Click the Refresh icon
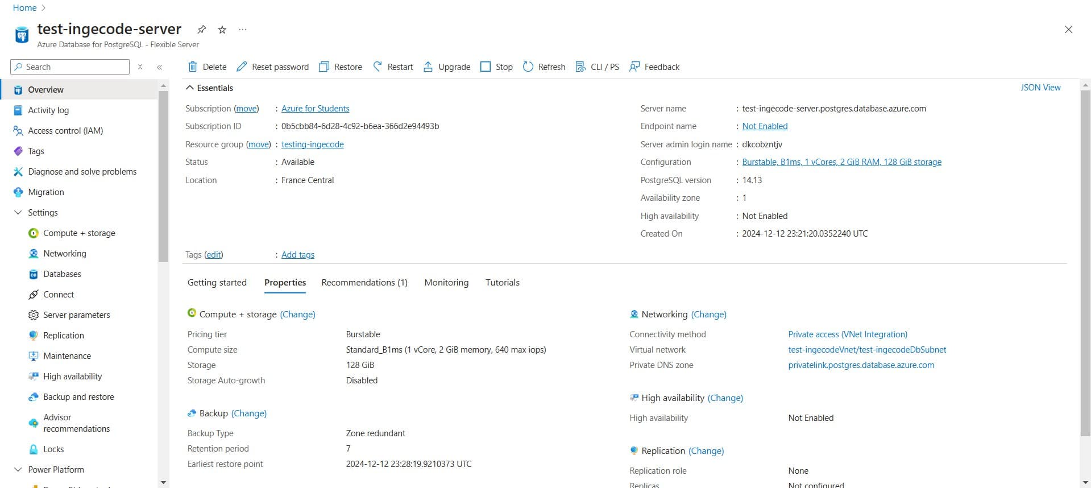 pos(528,67)
